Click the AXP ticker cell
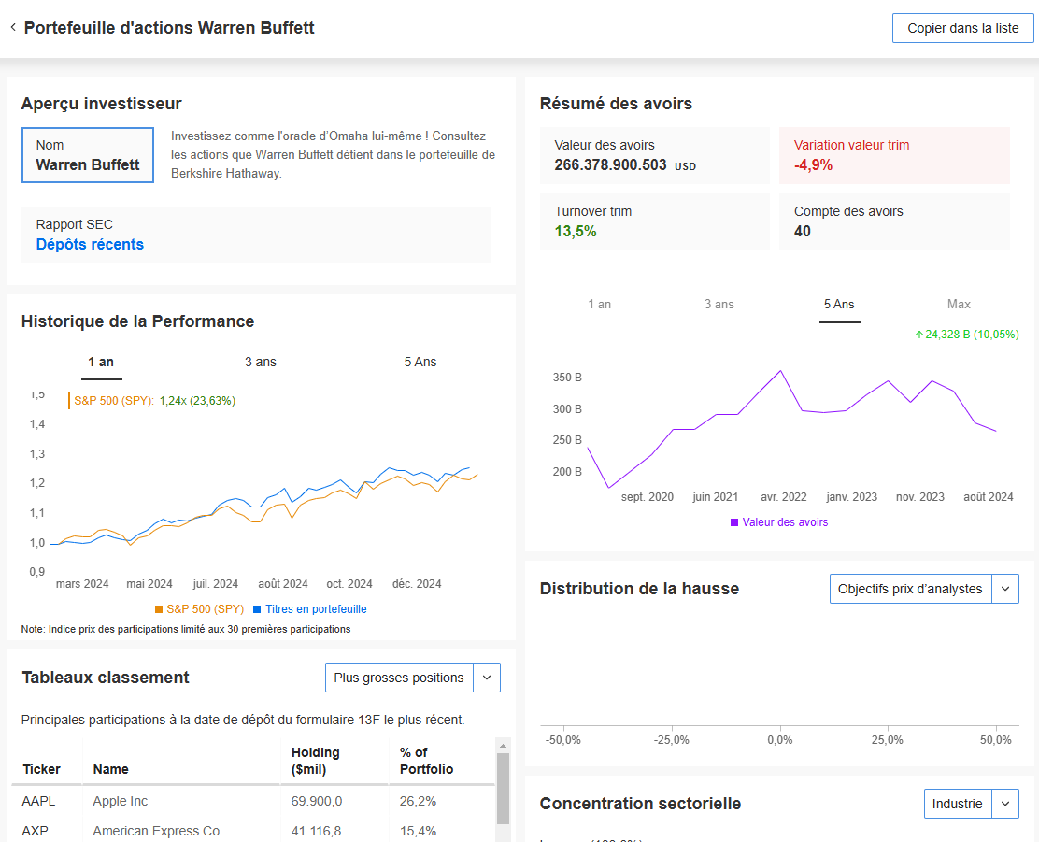Viewport: 1039px width, 842px height. [x=36, y=831]
